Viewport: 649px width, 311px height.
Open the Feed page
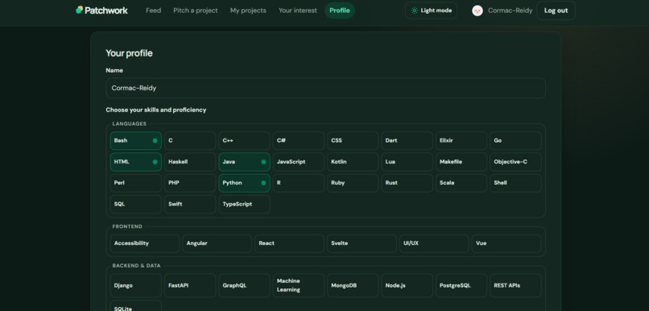coord(153,10)
